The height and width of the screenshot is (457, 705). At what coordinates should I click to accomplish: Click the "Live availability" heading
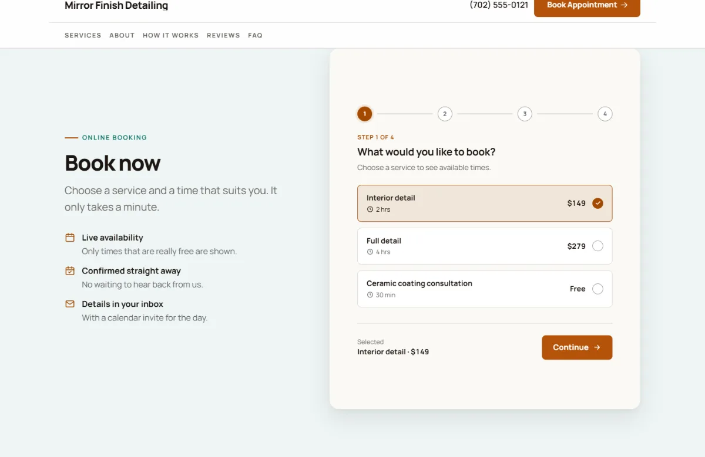pyautogui.click(x=112, y=238)
